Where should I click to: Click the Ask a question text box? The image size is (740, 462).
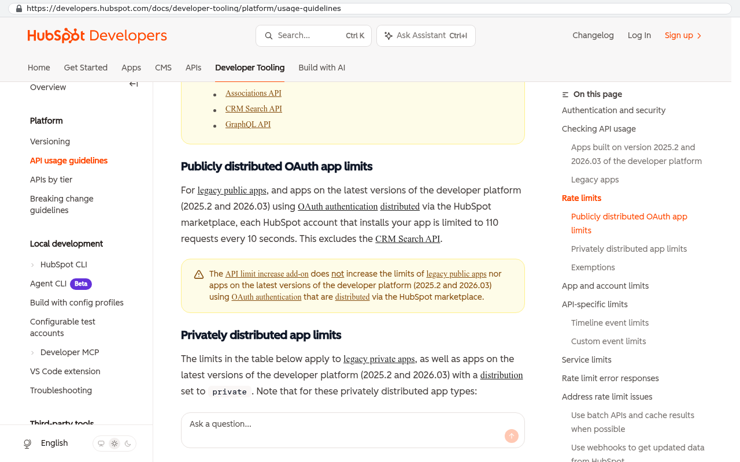[x=353, y=430]
